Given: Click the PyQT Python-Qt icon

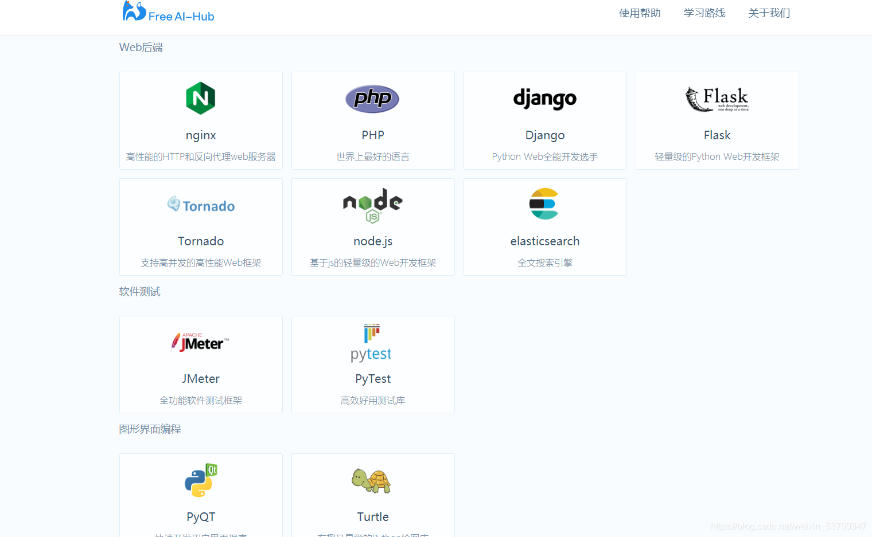Looking at the screenshot, I should pos(201,480).
